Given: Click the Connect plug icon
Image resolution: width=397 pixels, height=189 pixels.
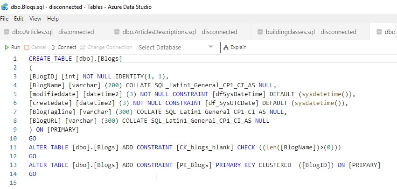Looking at the screenshot, I should [53, 47].
